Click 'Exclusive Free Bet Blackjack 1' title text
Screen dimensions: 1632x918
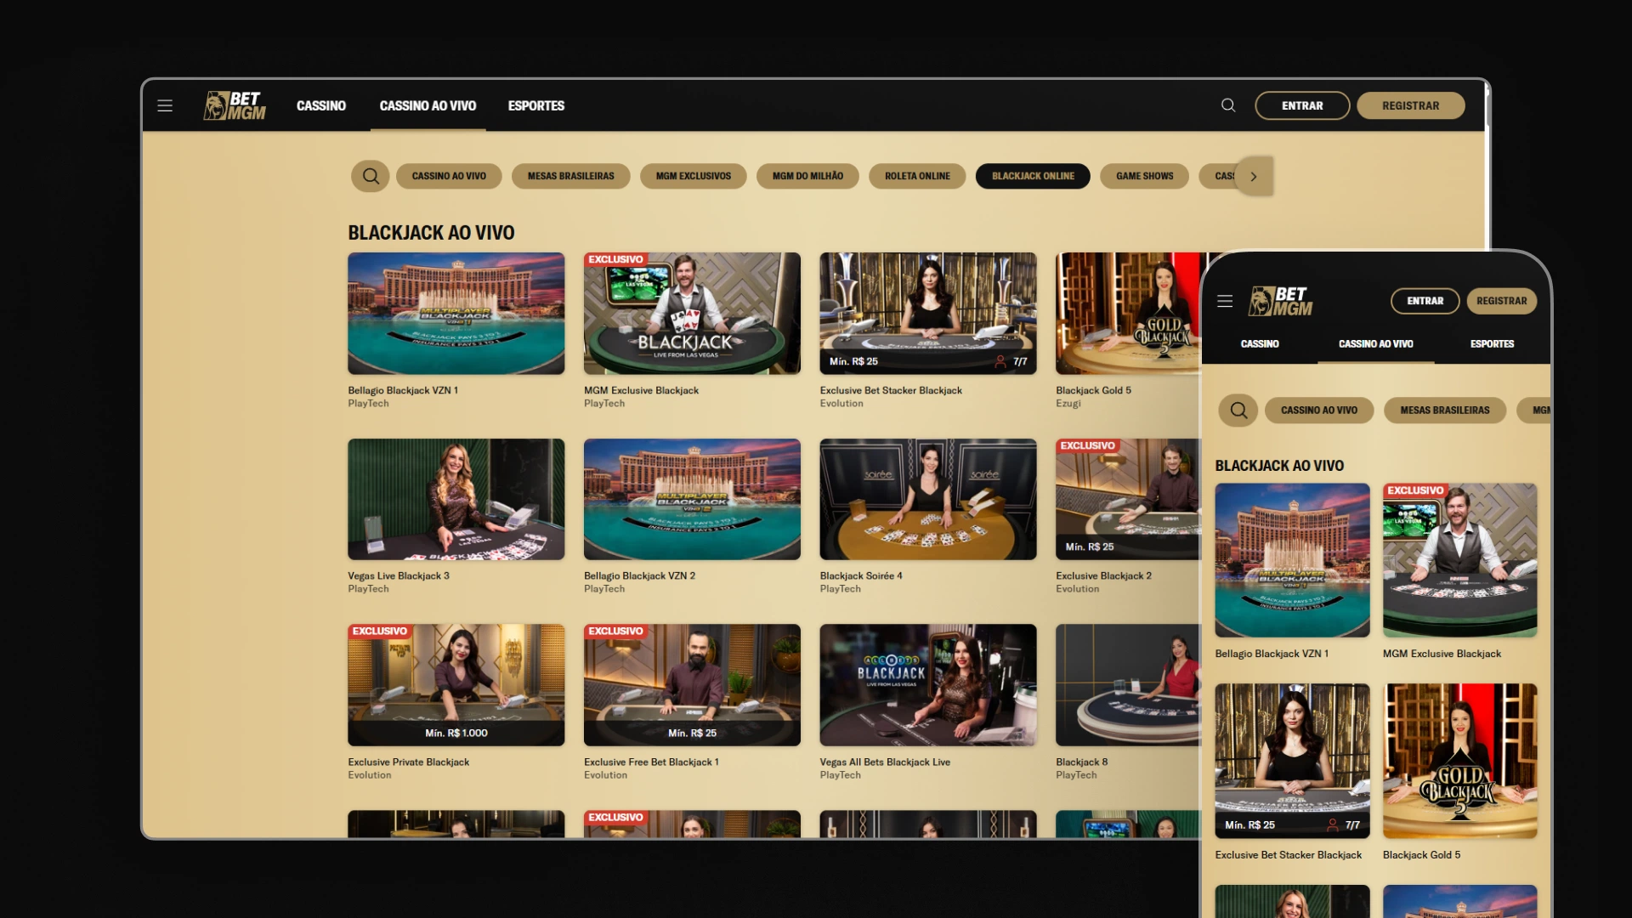[651, 762]
